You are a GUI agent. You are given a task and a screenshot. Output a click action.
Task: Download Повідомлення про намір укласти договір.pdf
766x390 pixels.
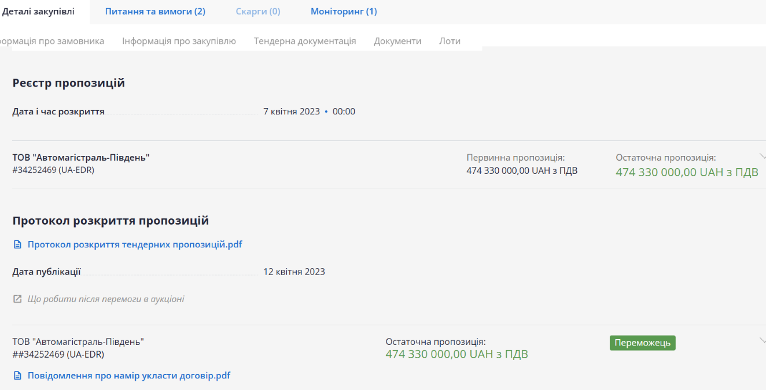[129, 376]
